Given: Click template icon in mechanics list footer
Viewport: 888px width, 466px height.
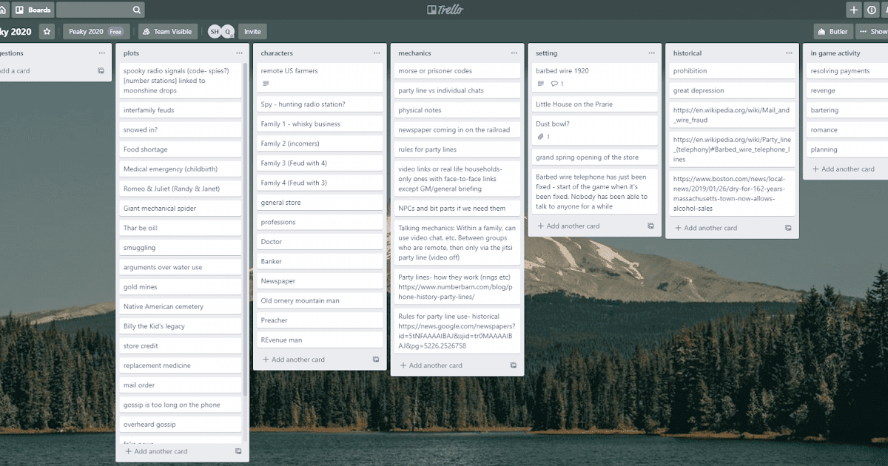Looking at the screenshot, I should [x=514, y=365].
